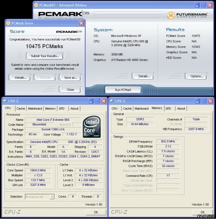This screenshot has height=219, width=216.
Task: Click Submit Your Results button
Action: point(45,56)
